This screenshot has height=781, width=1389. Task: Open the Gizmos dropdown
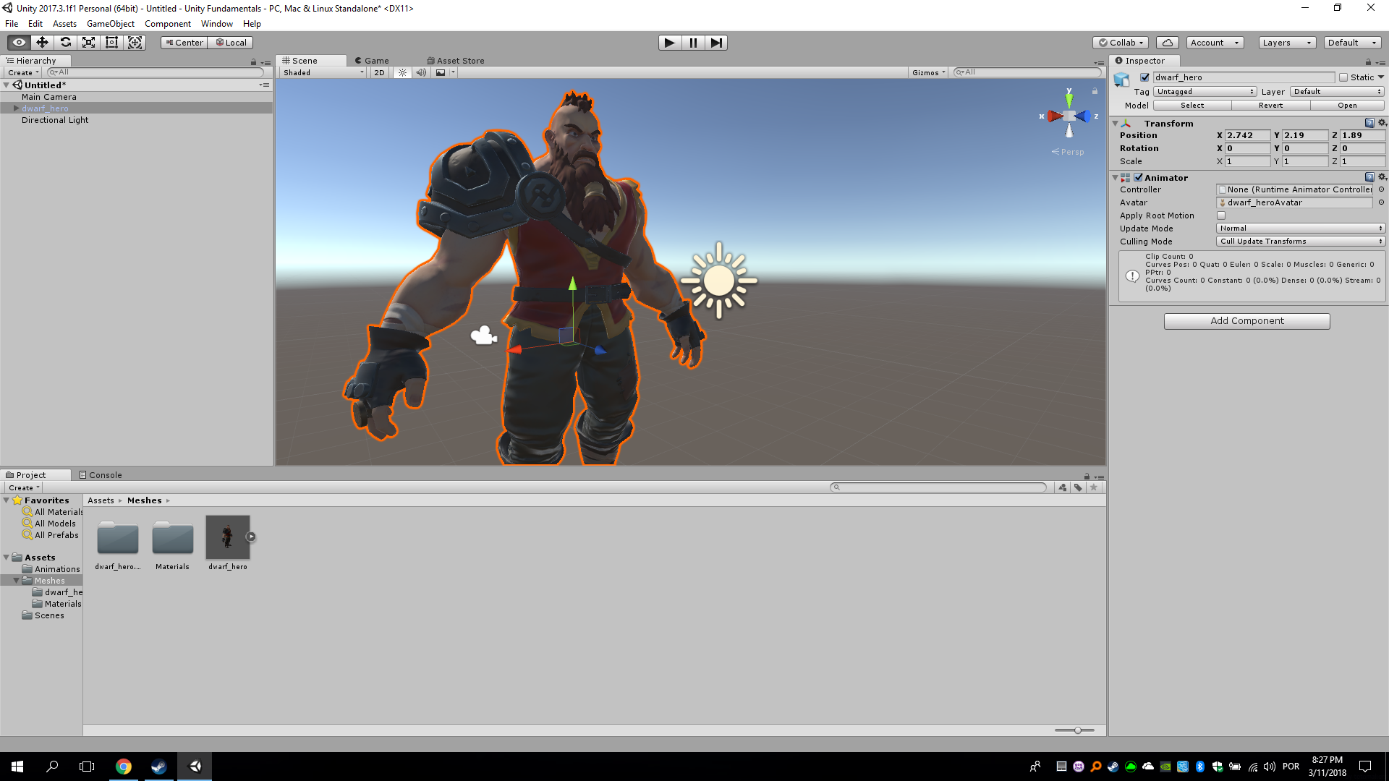point(929,72)
